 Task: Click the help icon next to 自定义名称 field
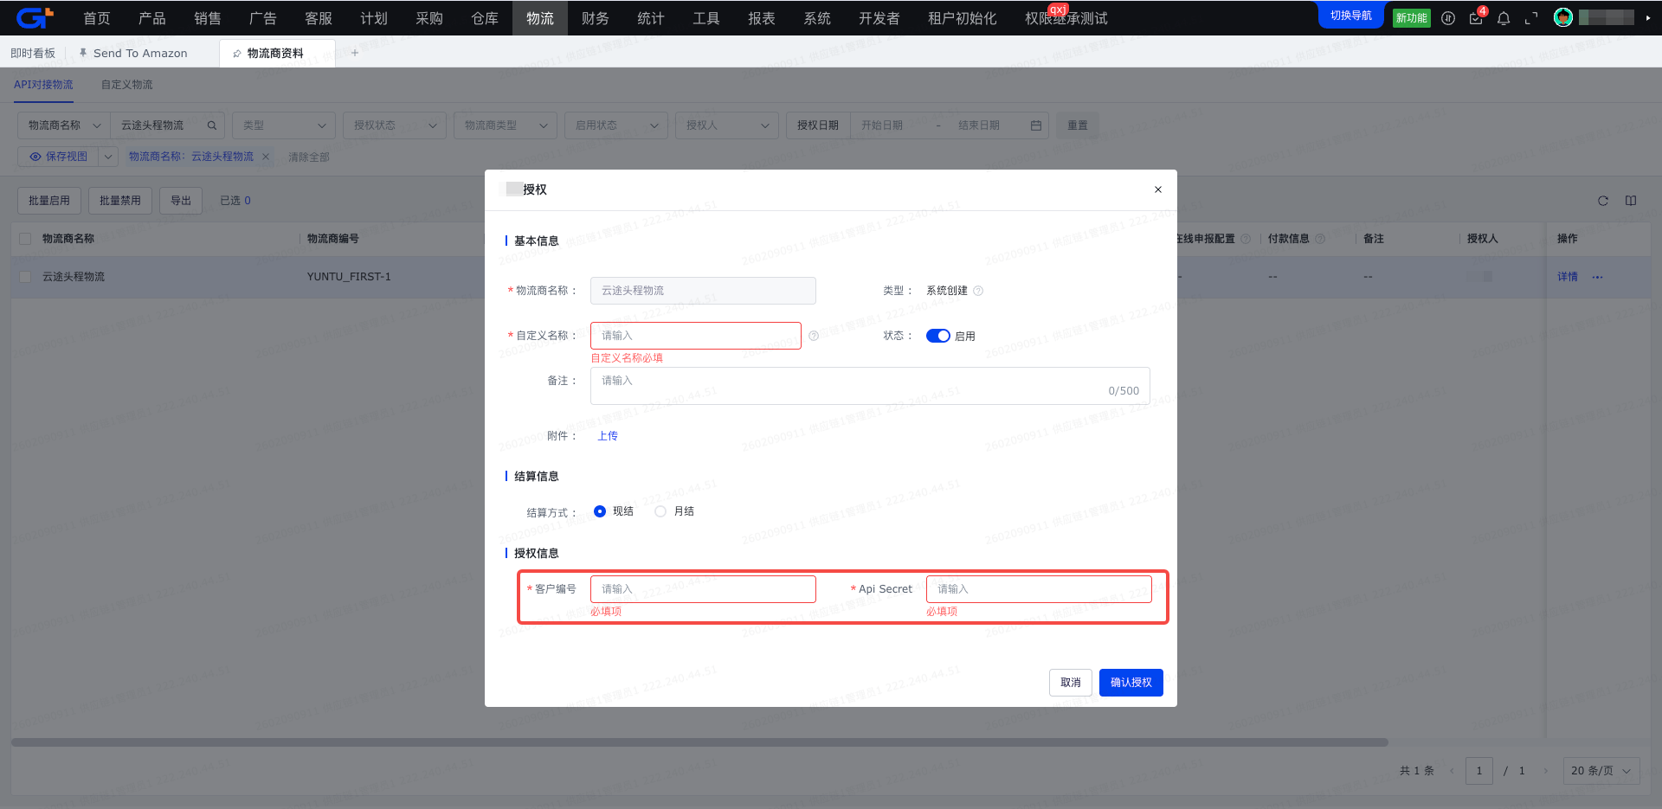pos(814,336)
